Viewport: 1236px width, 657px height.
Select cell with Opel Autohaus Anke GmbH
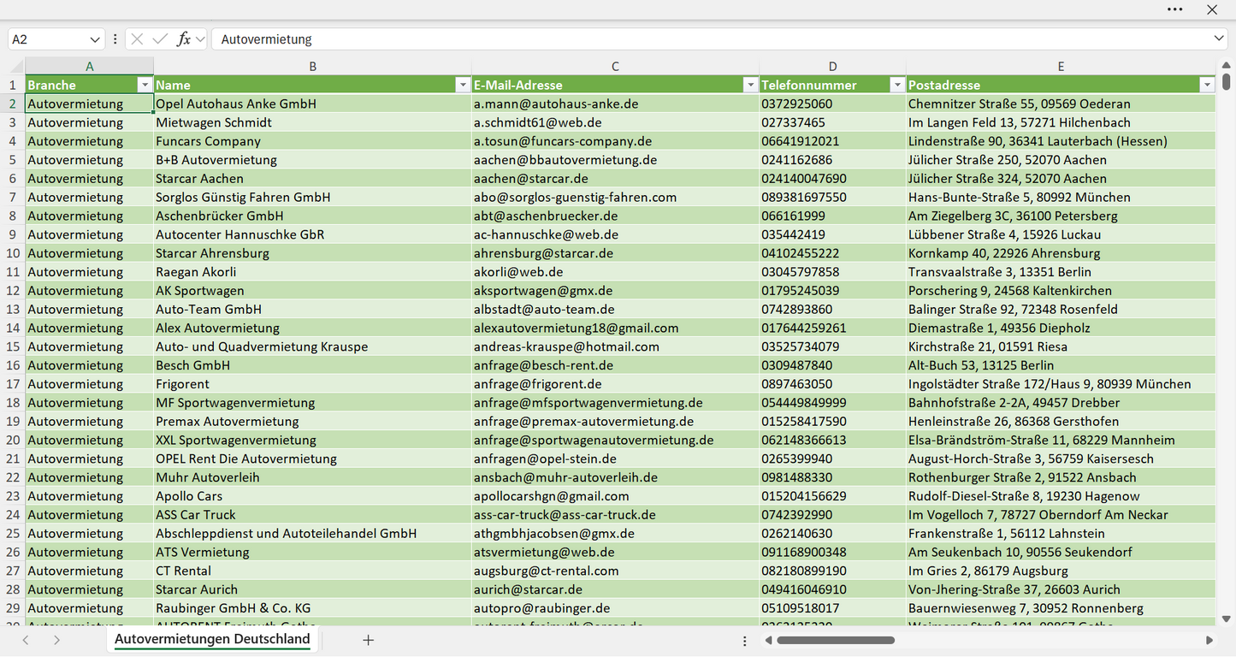pyautogui.click(x=313, y=104)
